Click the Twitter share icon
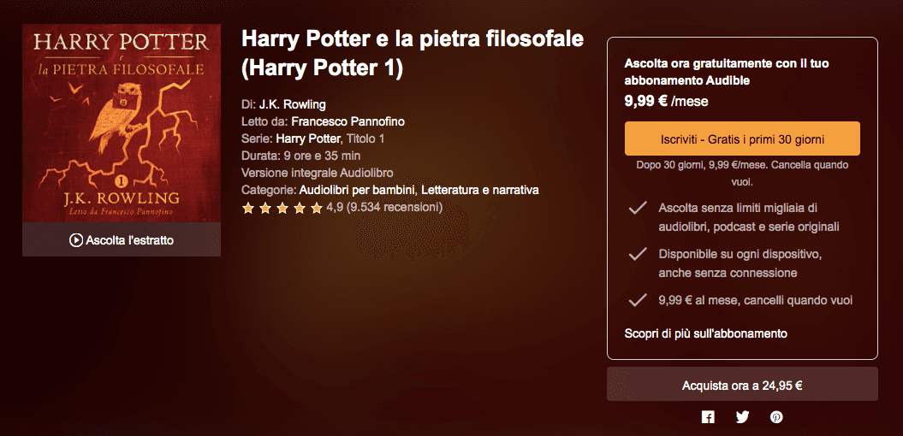 point(742,417)
